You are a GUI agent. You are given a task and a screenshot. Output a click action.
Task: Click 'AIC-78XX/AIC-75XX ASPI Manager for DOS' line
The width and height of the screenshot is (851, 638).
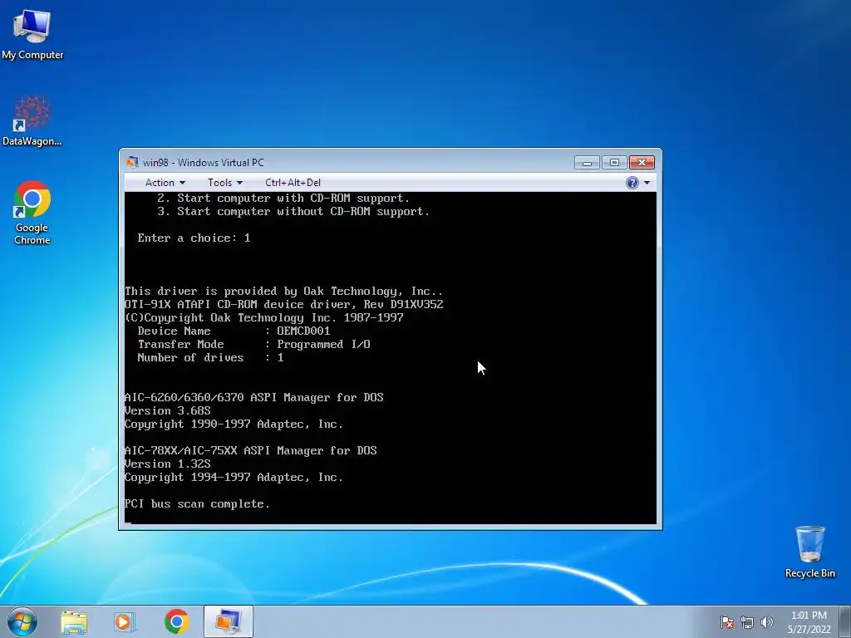pyautogui.click(x=250, y=451)
